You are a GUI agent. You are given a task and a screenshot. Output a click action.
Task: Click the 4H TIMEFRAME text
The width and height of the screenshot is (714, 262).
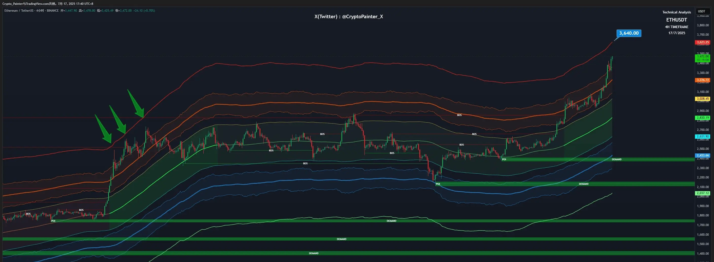677,27
